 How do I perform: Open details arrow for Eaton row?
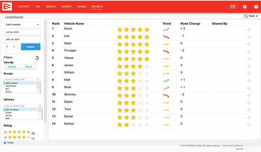(248, 103)
